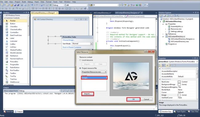Select the PictureBox tool in Toolbox

tap(14, 62)
